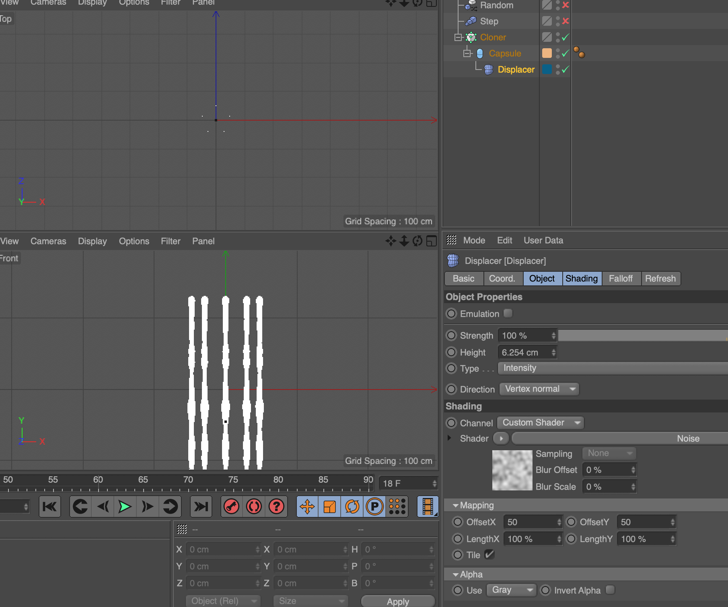This screenshot has width=728, height=607.
Task: Click the Capsule's orange color swatch
Action: 546,53
